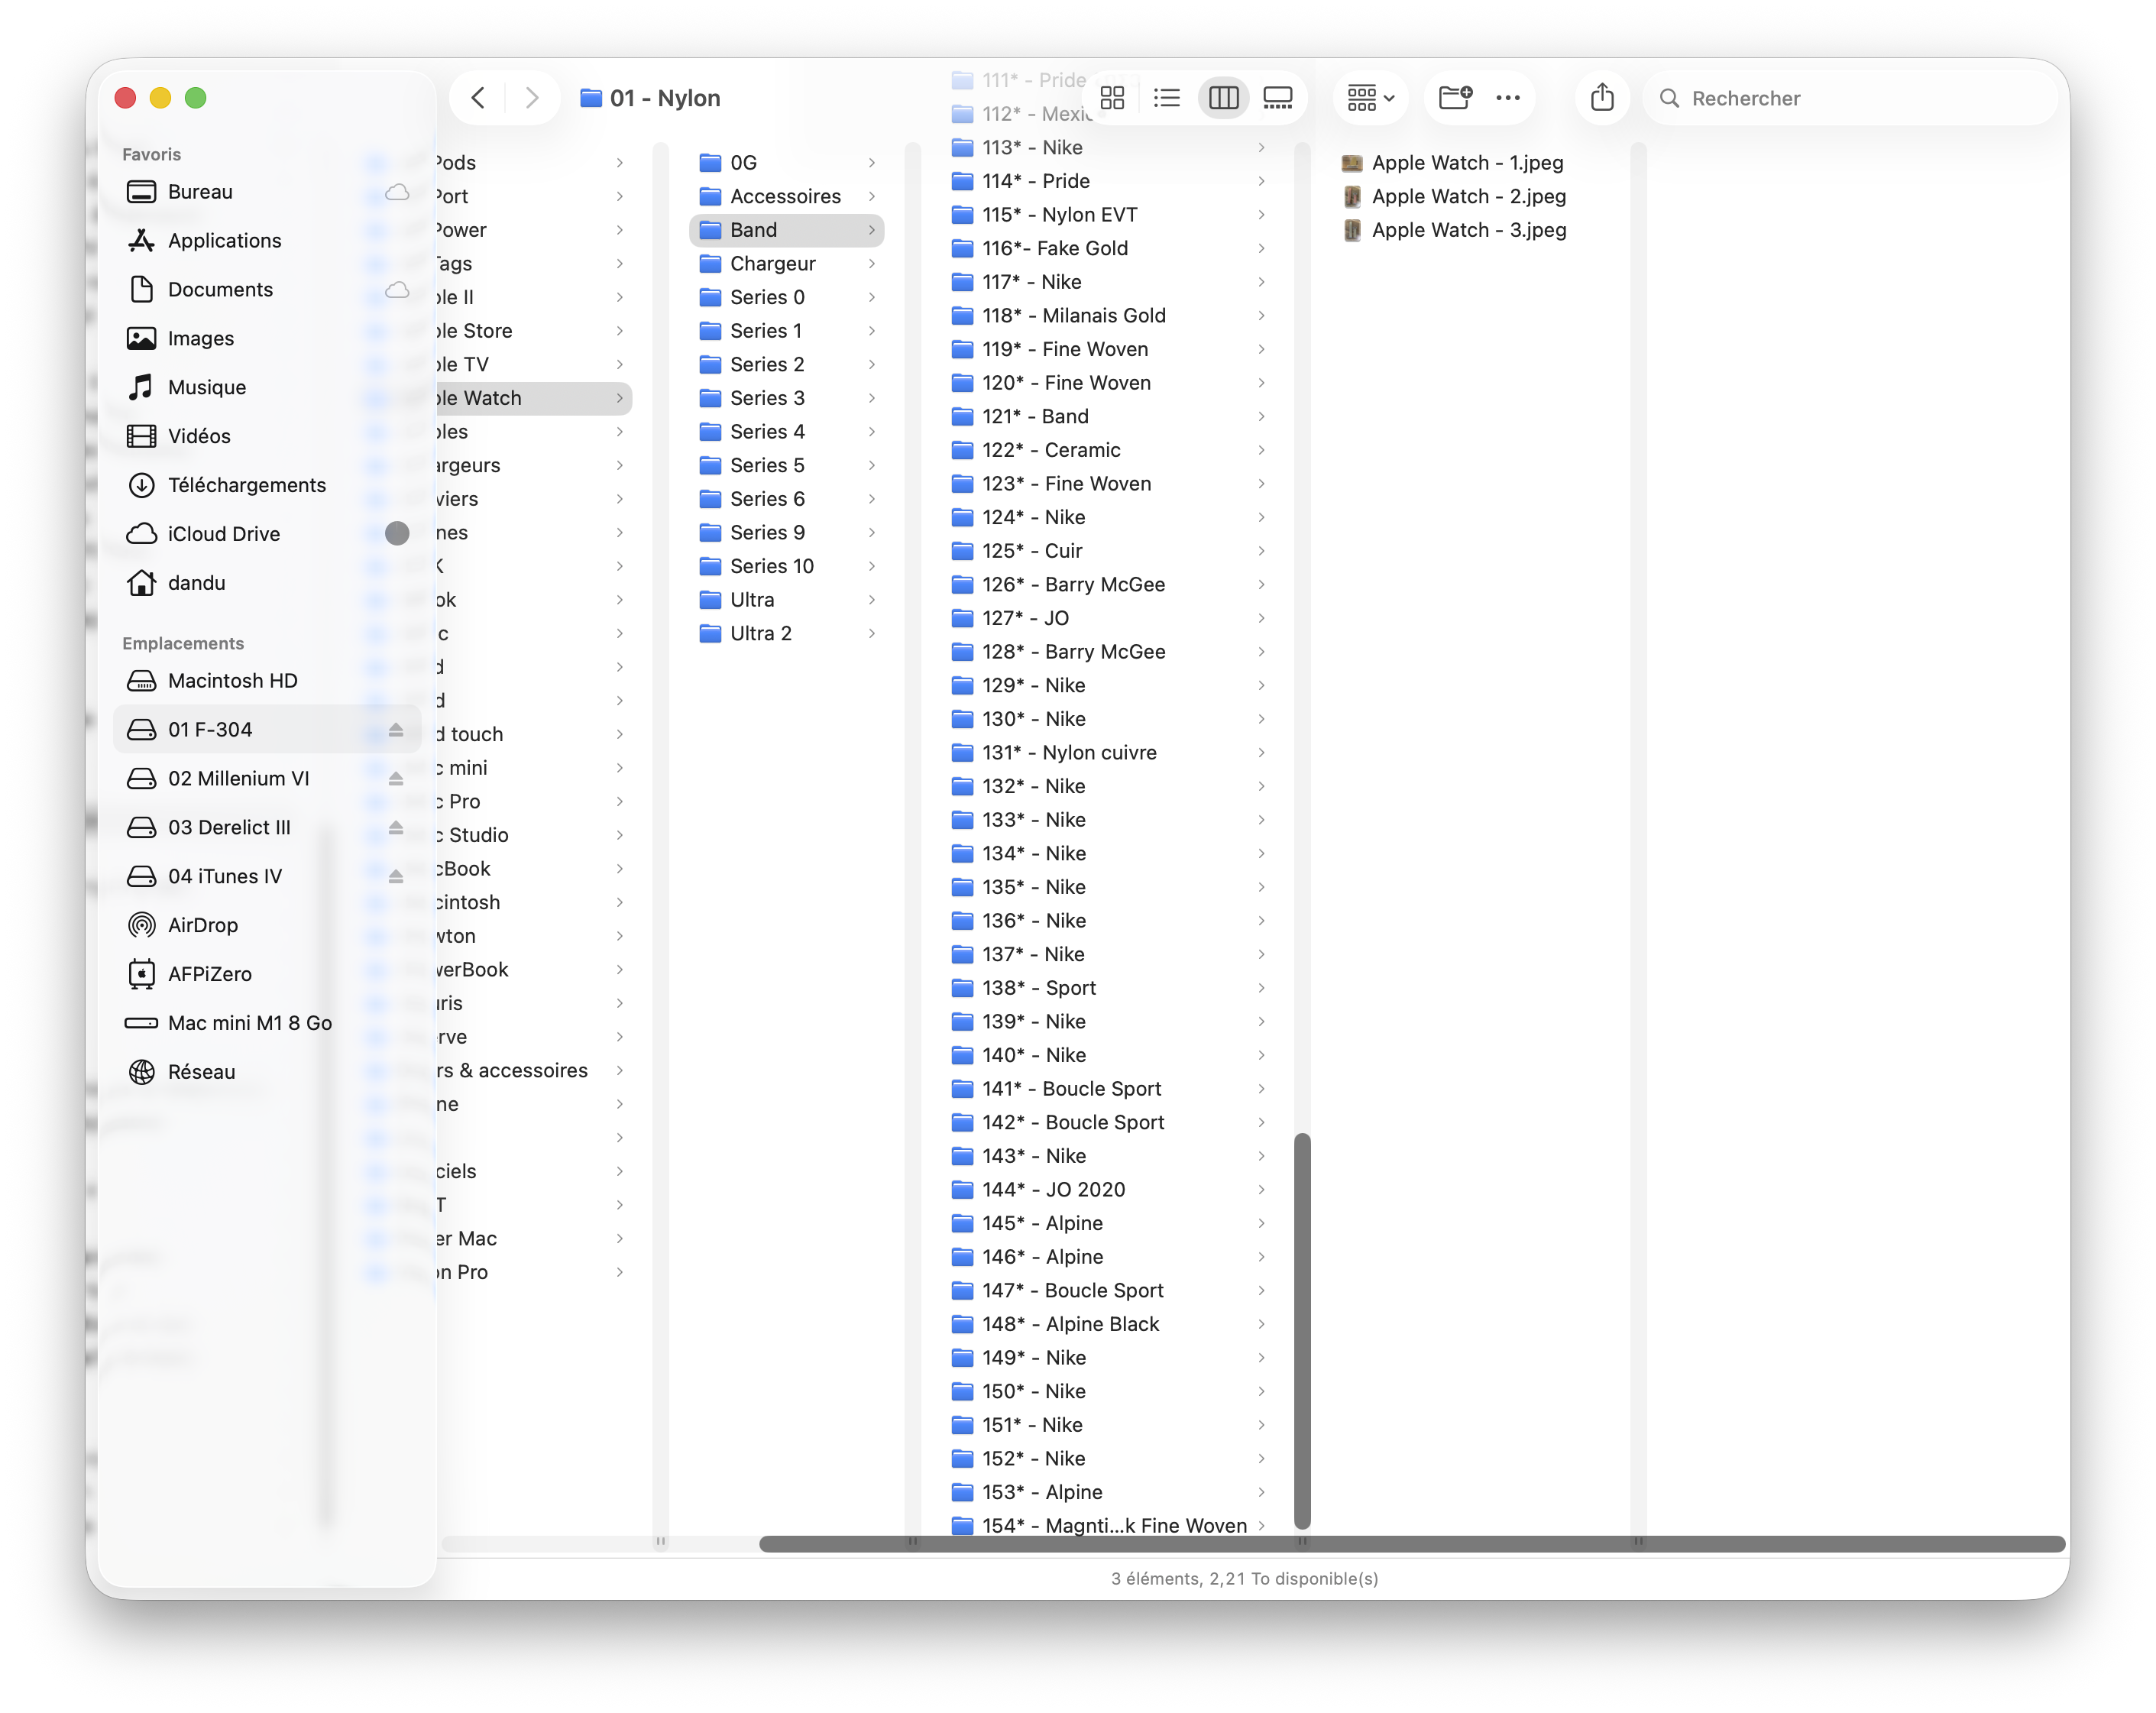Click the new folder icon
Screen dimensions: 2156x1713
(1454, 98)
